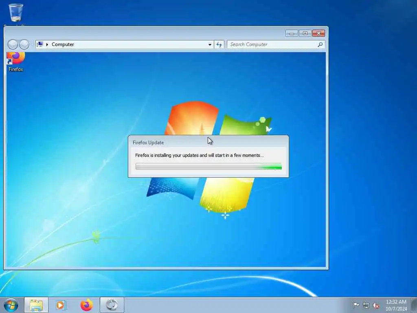417x313 pixels.
Task: Click the search magnifier icon
Action: 320,44
